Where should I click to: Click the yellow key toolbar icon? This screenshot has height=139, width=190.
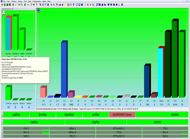click(x=36, y=5)
